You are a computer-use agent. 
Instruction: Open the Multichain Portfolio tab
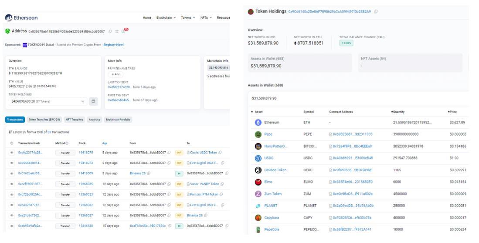tap(118, 120)
